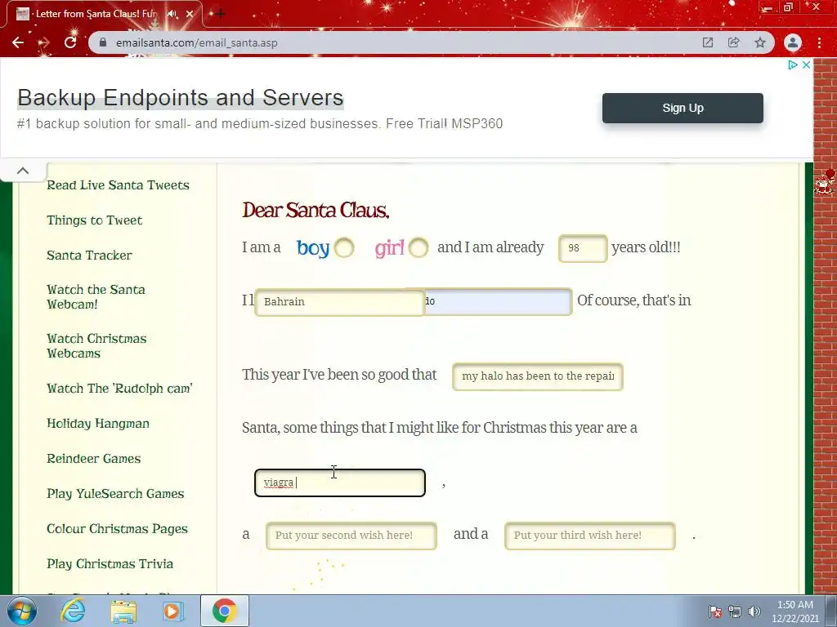Click the AdChoices triangle icon
Viewport: 837px width, 627px height.
coord(793,64)
